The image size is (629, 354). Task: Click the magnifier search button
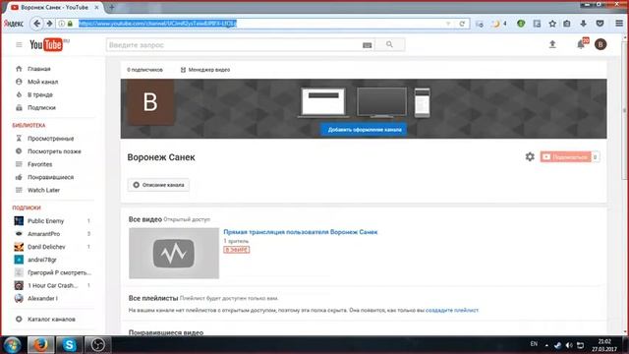tap(389, 44)
